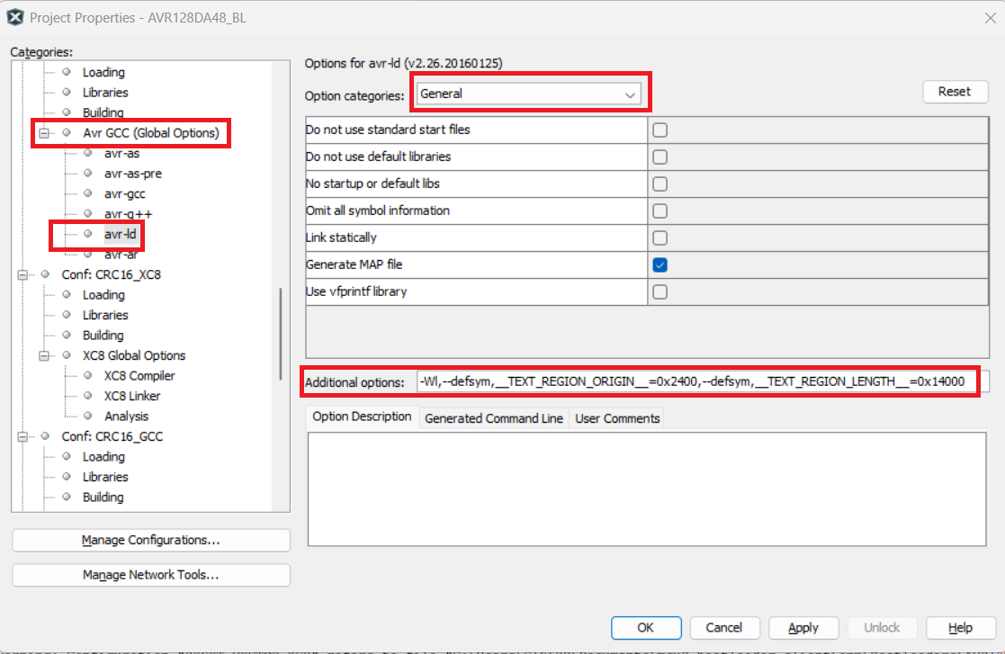1005x654 pixels.
Task: Click the Analysis node under XC8 Global Options
Action: click(x=126, y=417)
